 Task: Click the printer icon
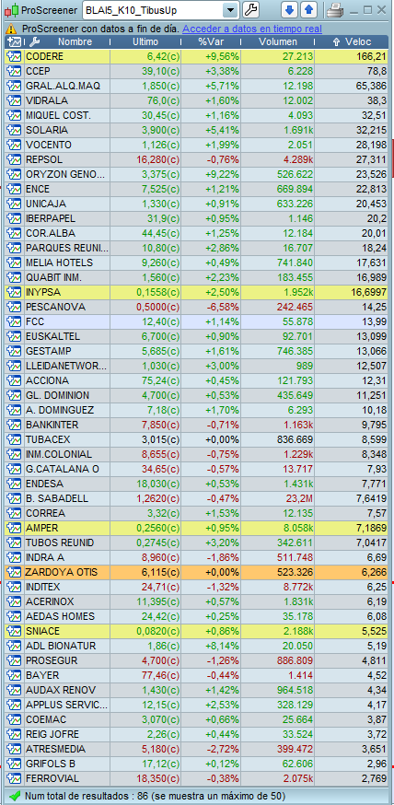[x=334, y=9]
